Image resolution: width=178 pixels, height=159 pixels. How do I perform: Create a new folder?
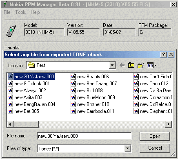(x=141, y=65)
